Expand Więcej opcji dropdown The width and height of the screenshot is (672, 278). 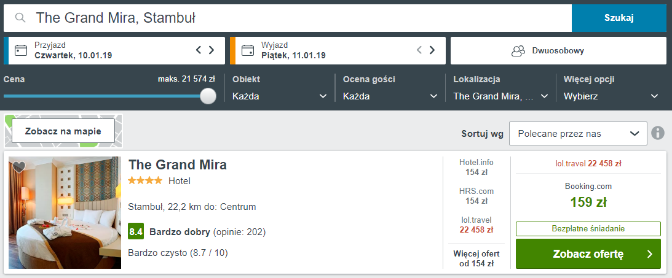[611, 96]
